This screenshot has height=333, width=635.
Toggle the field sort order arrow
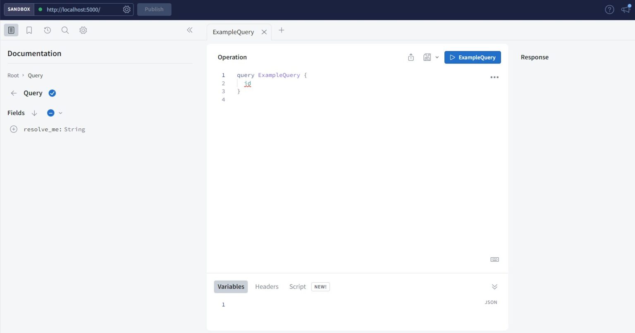(34, 113)
